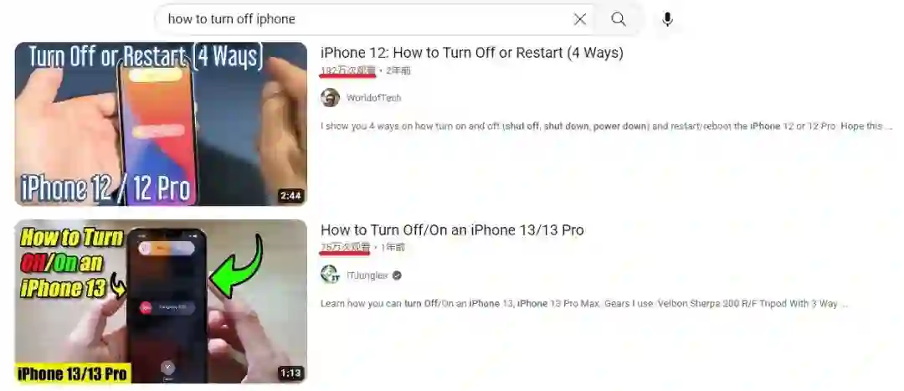Click the 2:44 duration badge on thumbnail
The image size is (904, 391).
click(x=290, y=196)
